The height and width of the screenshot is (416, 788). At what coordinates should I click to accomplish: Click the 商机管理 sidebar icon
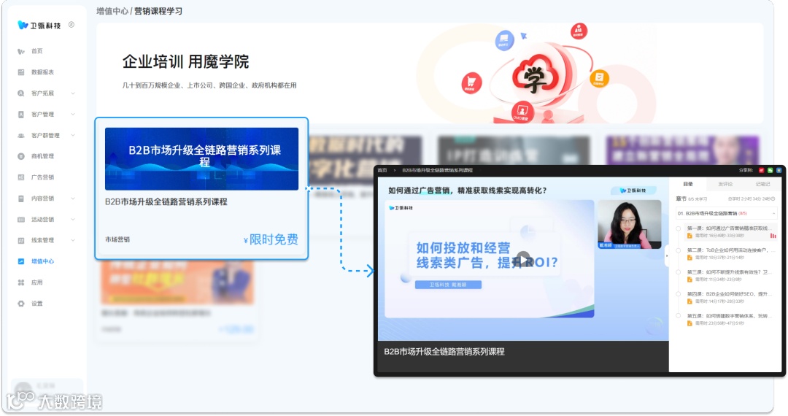(x=21, y=156)
